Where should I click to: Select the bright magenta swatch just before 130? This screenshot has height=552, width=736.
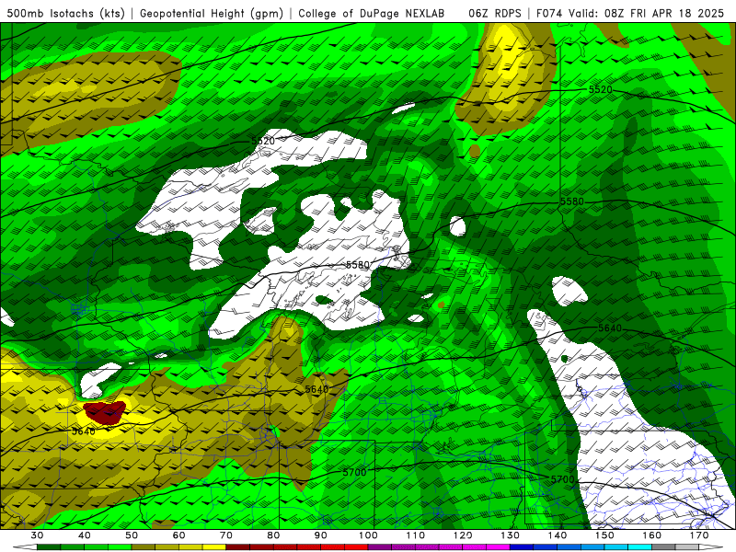pyautogui.click(x=498, y=547)
